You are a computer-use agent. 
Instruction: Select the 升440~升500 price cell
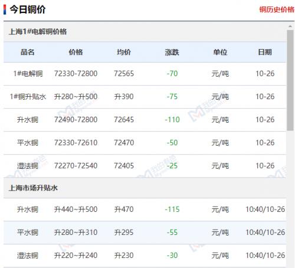(x=76, y=210)
